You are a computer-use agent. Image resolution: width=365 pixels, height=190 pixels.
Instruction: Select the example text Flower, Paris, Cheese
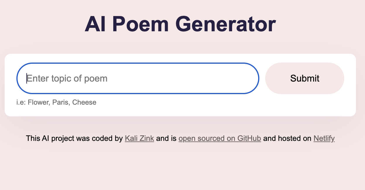tap(56, 102)
